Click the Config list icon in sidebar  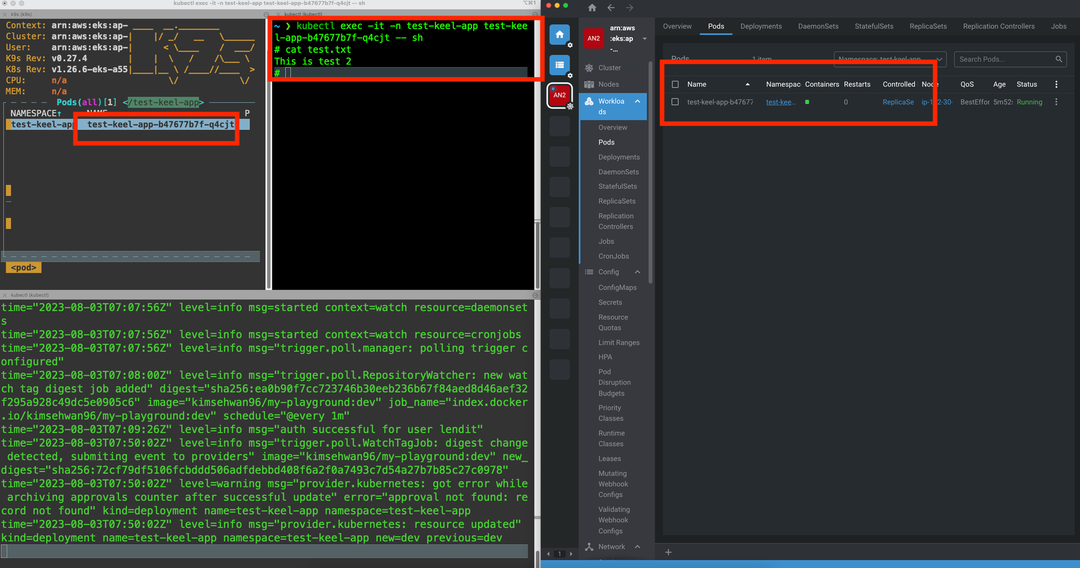[x=589, y=272]
